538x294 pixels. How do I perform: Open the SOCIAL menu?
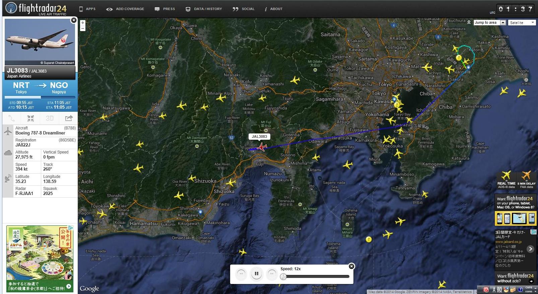tap(244, 9)
